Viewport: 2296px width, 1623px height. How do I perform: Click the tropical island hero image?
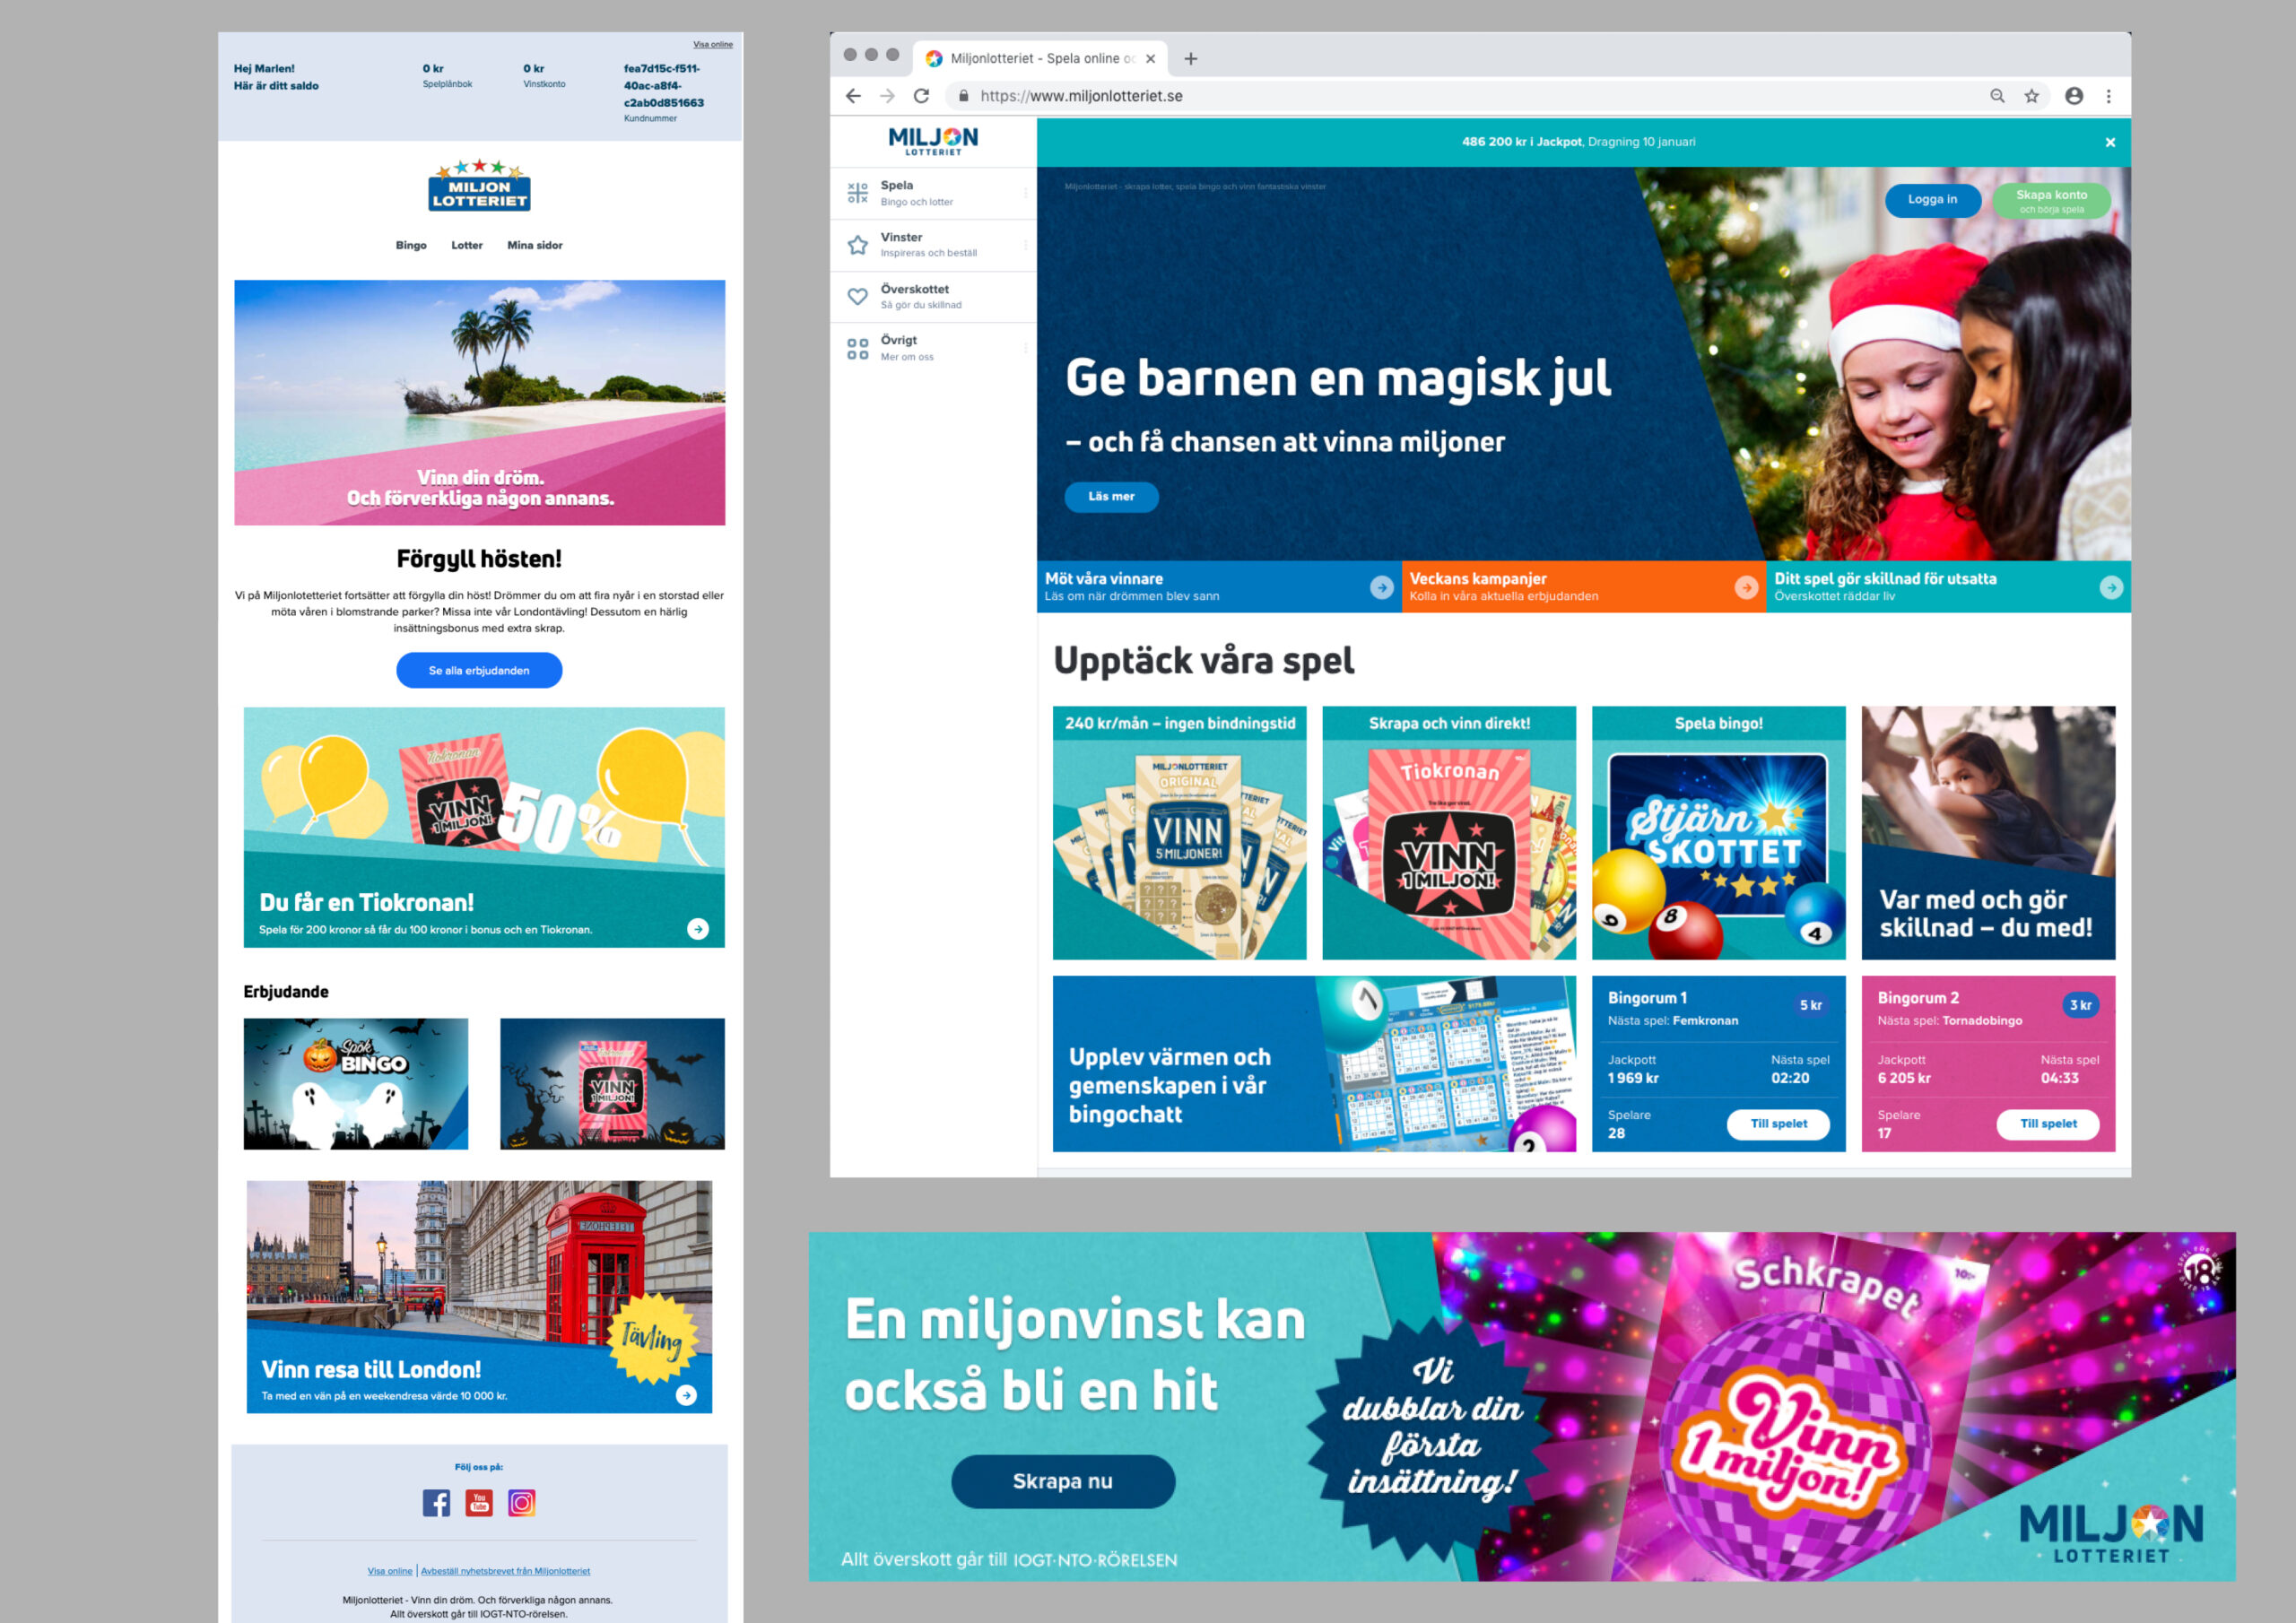tap(479, 402)
